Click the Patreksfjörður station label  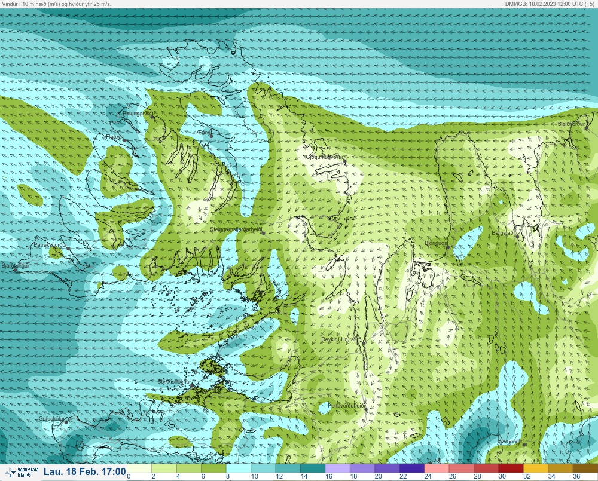[x=50, y=245]
